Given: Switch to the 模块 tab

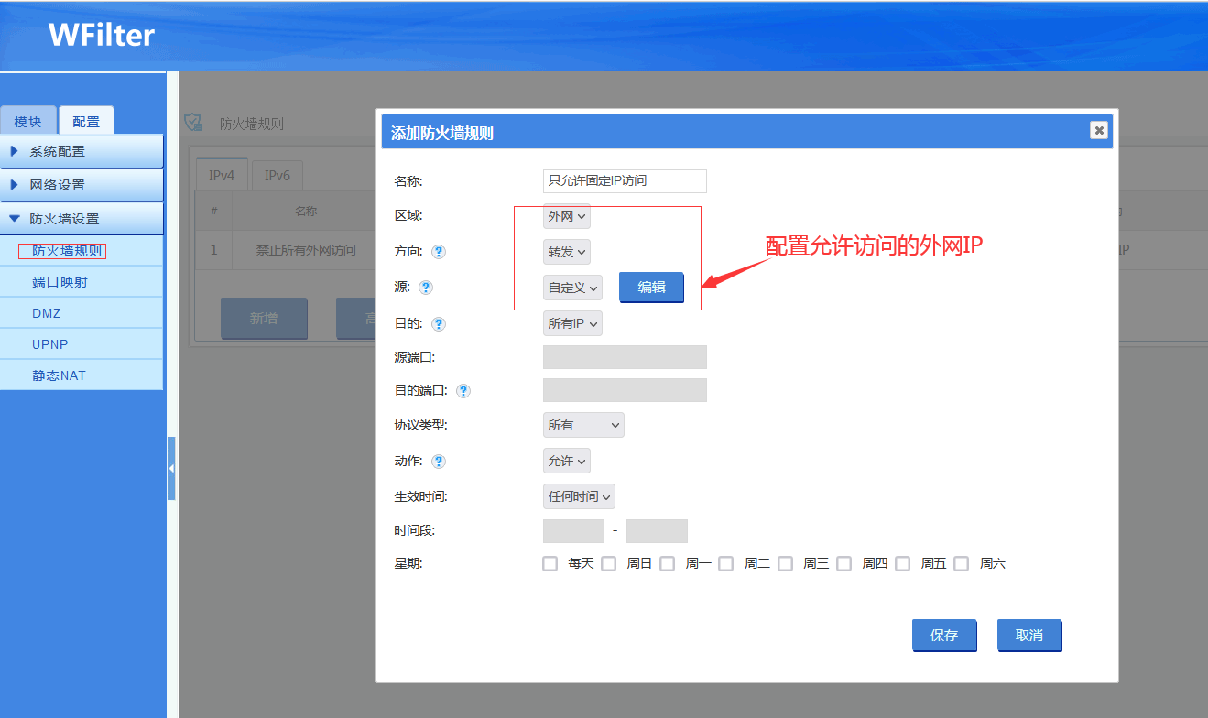Looking at the screenshot, I should pos(28,122).
